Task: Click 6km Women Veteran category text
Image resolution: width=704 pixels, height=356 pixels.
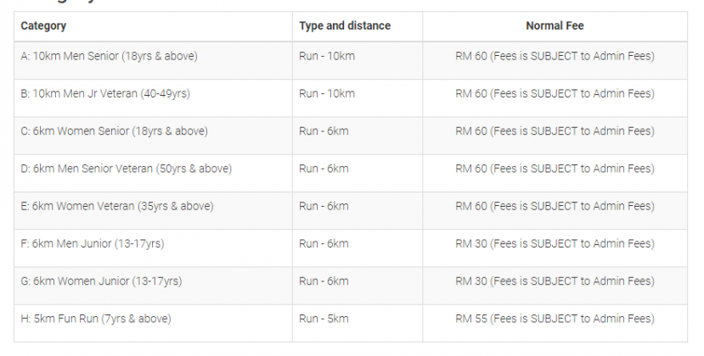Action: point(117,206)
